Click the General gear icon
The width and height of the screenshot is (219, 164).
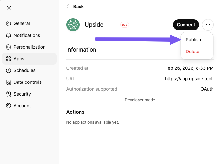tap(8, 23)
